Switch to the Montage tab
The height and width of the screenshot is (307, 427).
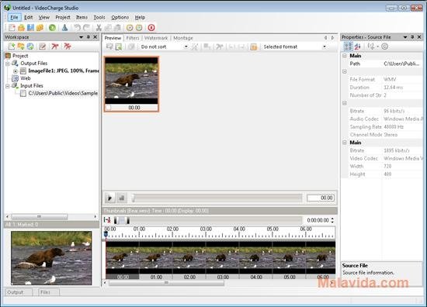coord(183,38)
